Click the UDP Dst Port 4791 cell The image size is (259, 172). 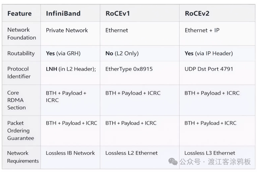(x=209, y=69)
